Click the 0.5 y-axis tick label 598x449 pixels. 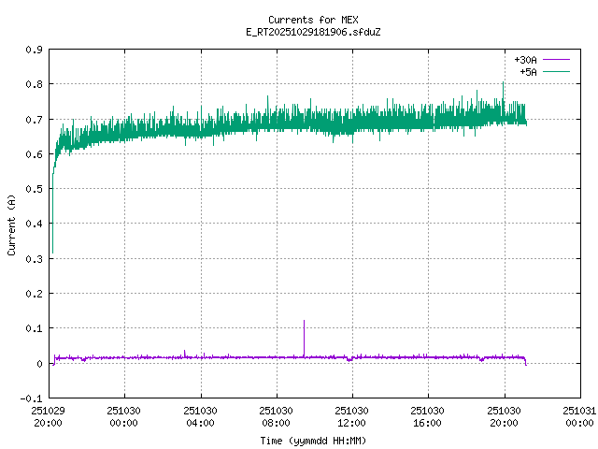pos(34,189)
